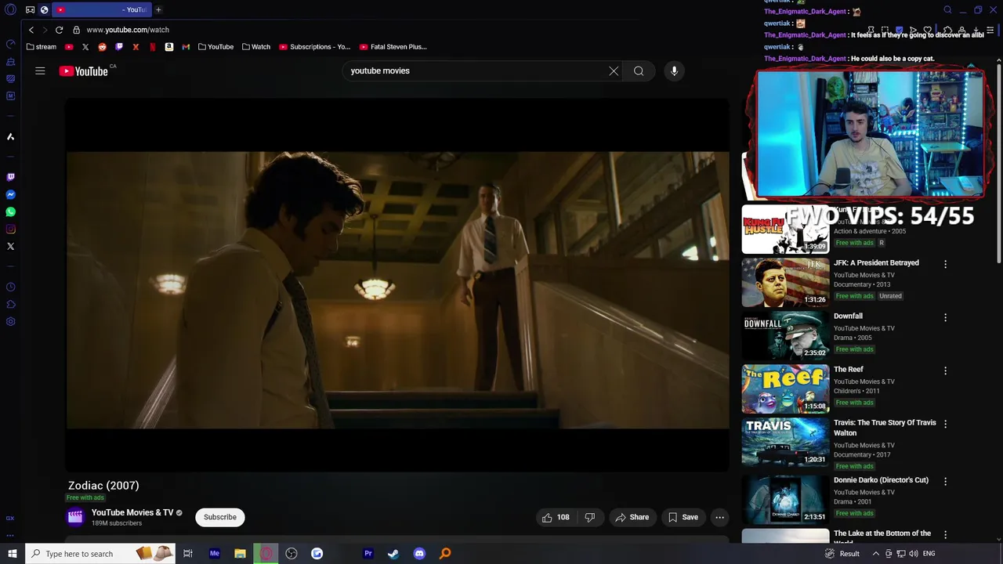
Task: Open the Windows Start menu
Action: tap(12, 554)
